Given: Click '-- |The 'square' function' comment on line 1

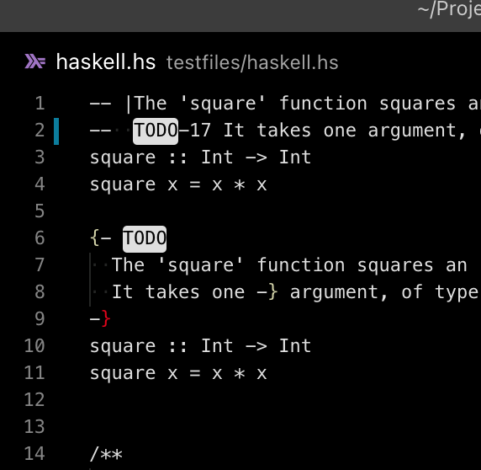Looking at the screenshot, I should [x=229, y=104].
